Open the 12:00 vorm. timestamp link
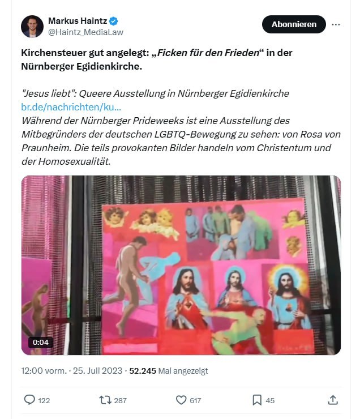The image size is (360, 419). pyautogui.click(x=44, y=371)
